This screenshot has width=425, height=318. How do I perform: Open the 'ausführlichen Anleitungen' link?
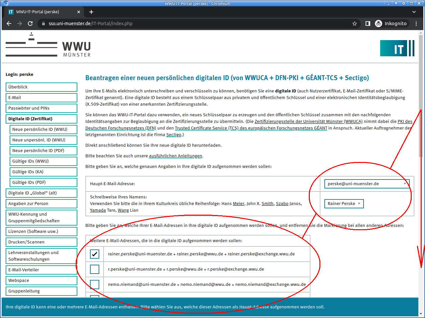click(x=175, y=156)
